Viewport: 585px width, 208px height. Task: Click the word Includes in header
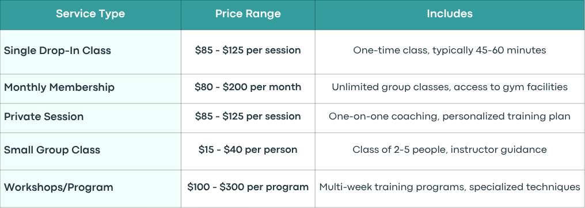click(450, 14)
